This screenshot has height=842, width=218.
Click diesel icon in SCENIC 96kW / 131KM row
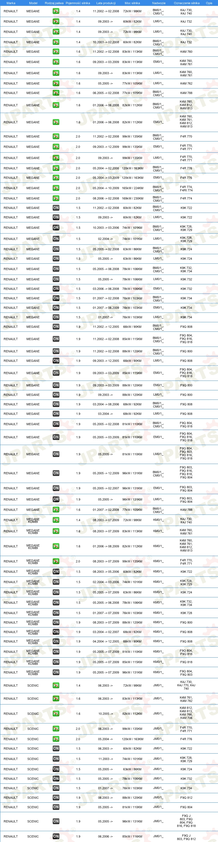pos(56,821)
